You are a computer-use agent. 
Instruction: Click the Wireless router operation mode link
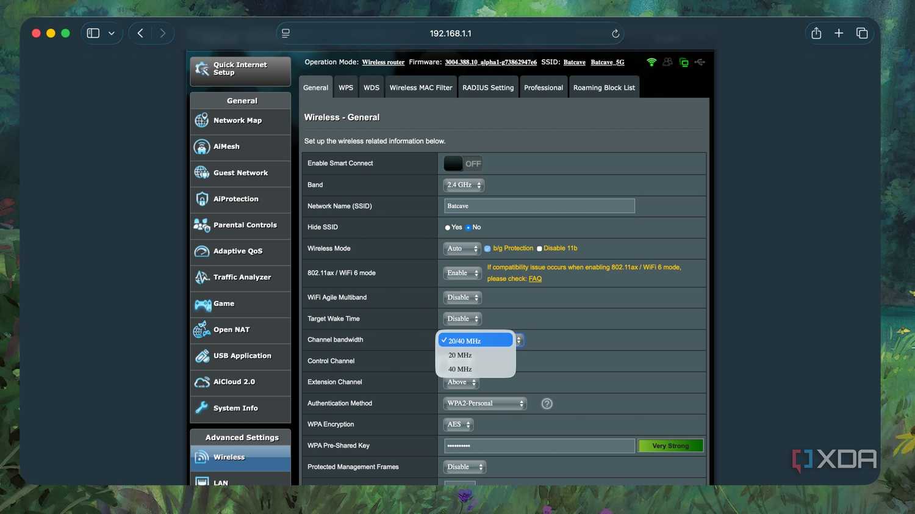[383, 62]
